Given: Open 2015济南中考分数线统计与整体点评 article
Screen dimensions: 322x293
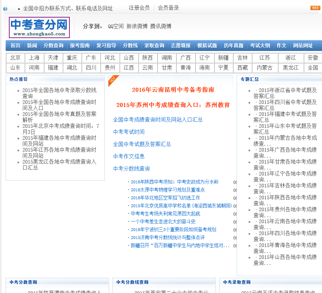Looking at the screenshot, I should tap(168, 238).
